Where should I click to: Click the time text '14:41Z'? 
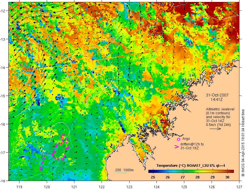(216, 99)
